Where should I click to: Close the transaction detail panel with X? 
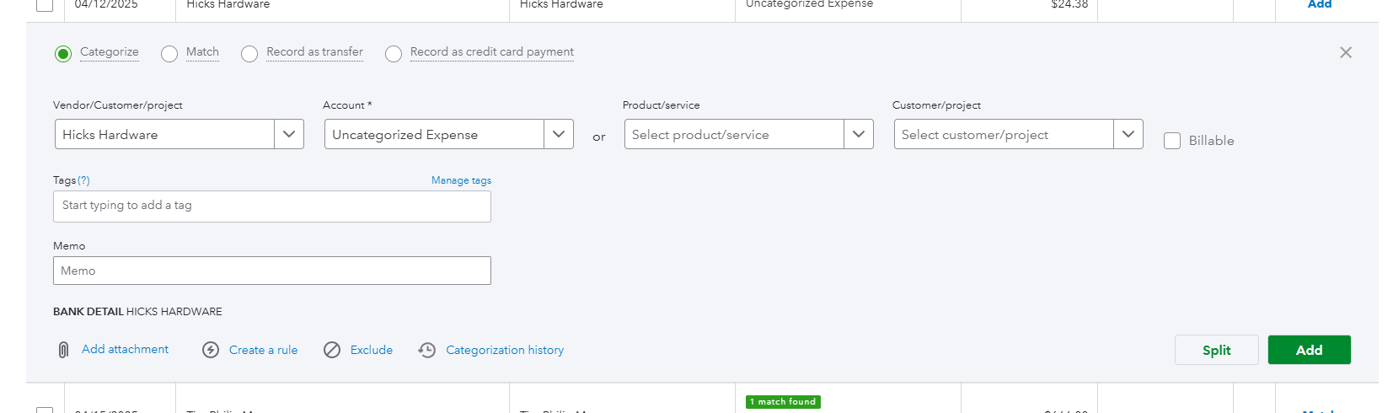(x=1345, y=52)
